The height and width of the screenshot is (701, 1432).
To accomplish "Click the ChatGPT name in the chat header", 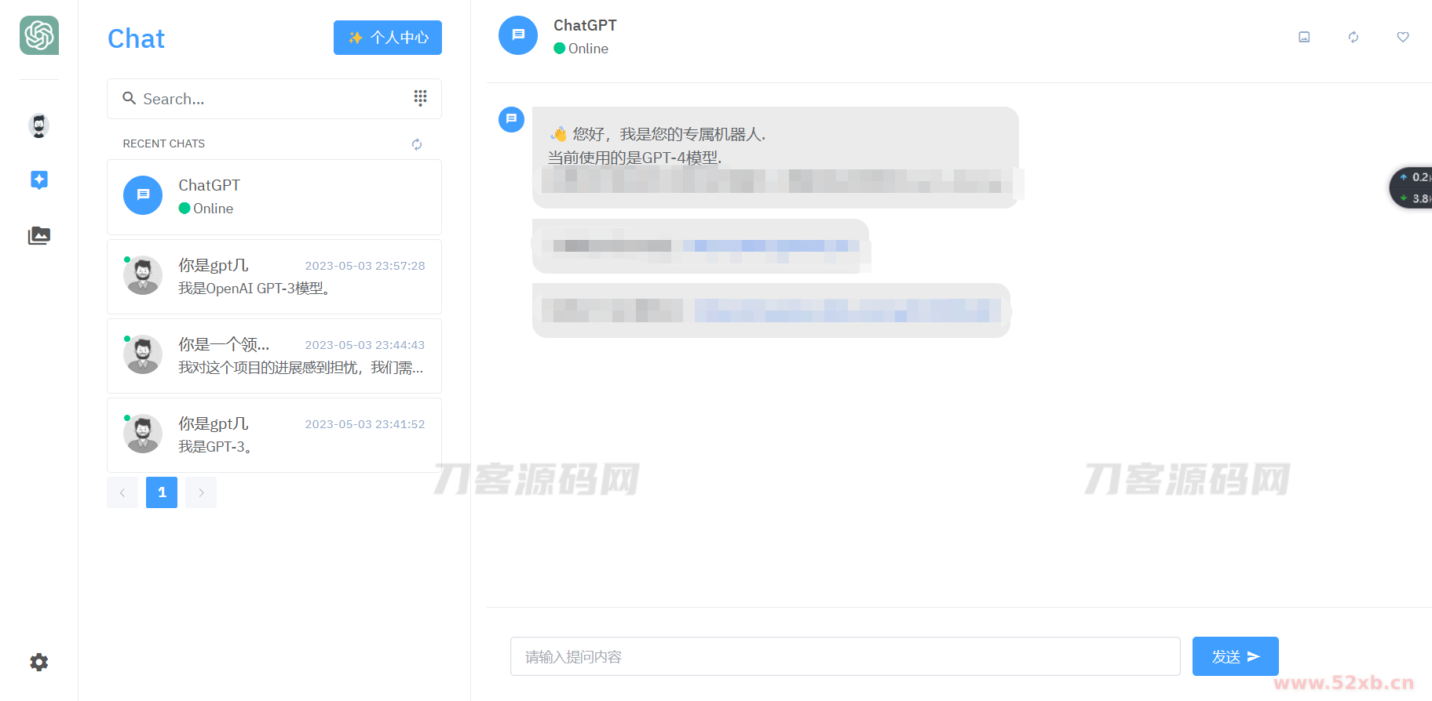I will (x=585, y=25).
